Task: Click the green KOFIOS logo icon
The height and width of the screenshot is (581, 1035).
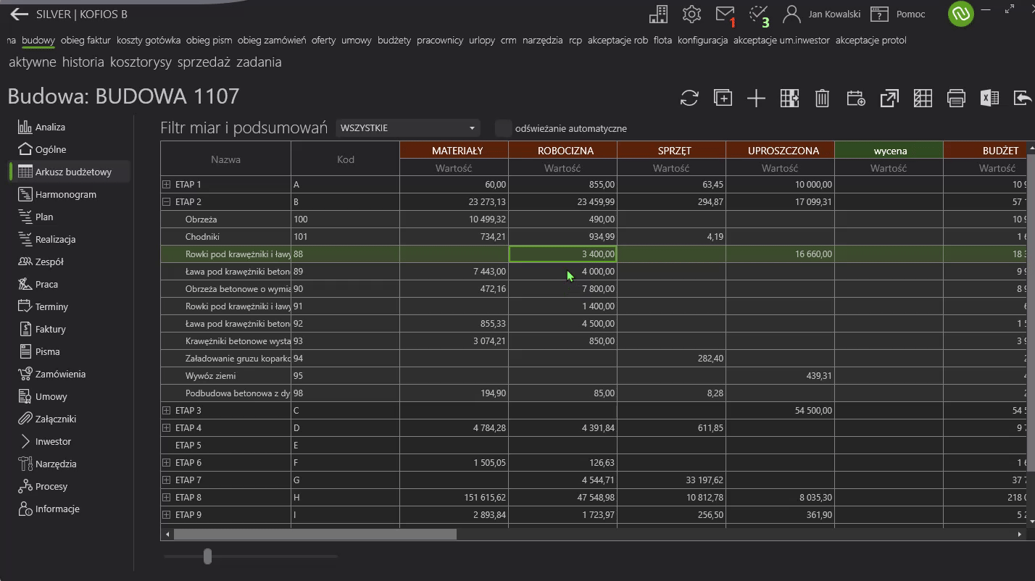Action: 961,14
